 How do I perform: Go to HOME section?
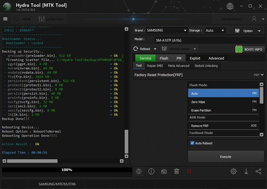coord(23,19)
